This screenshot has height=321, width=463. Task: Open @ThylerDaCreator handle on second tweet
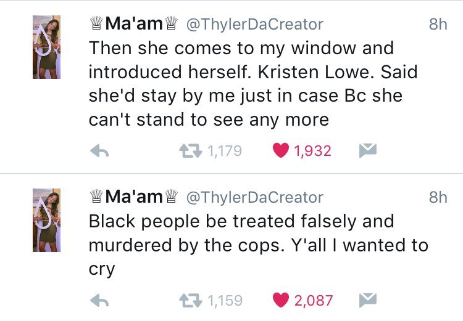coord(254,197)
